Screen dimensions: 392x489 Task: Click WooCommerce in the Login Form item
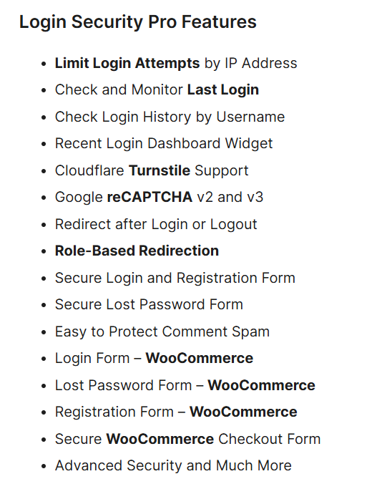tap(200, 358)
